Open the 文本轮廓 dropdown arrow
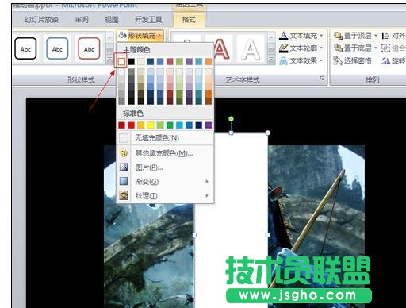This screenshot has height=308, width=406. 321,48
